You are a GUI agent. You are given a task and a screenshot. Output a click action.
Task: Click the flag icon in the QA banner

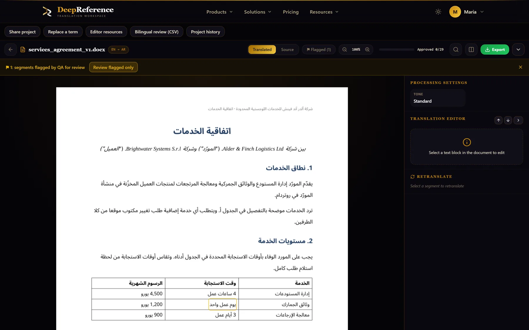pyautogui.click(x=7, y=67)
